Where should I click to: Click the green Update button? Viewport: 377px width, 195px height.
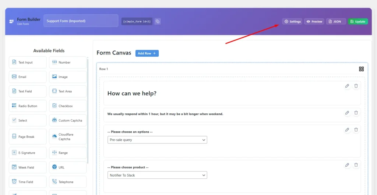[x=358, y=21]
